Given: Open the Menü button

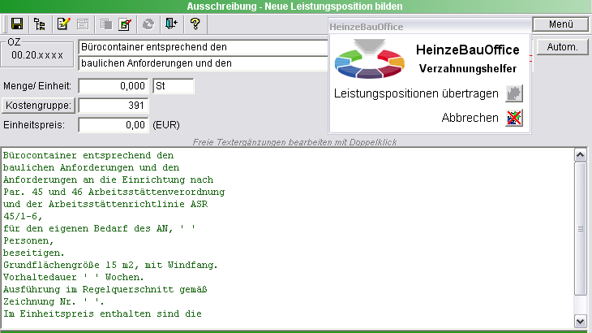Looking at the screenshot, I should pos(560,24).
